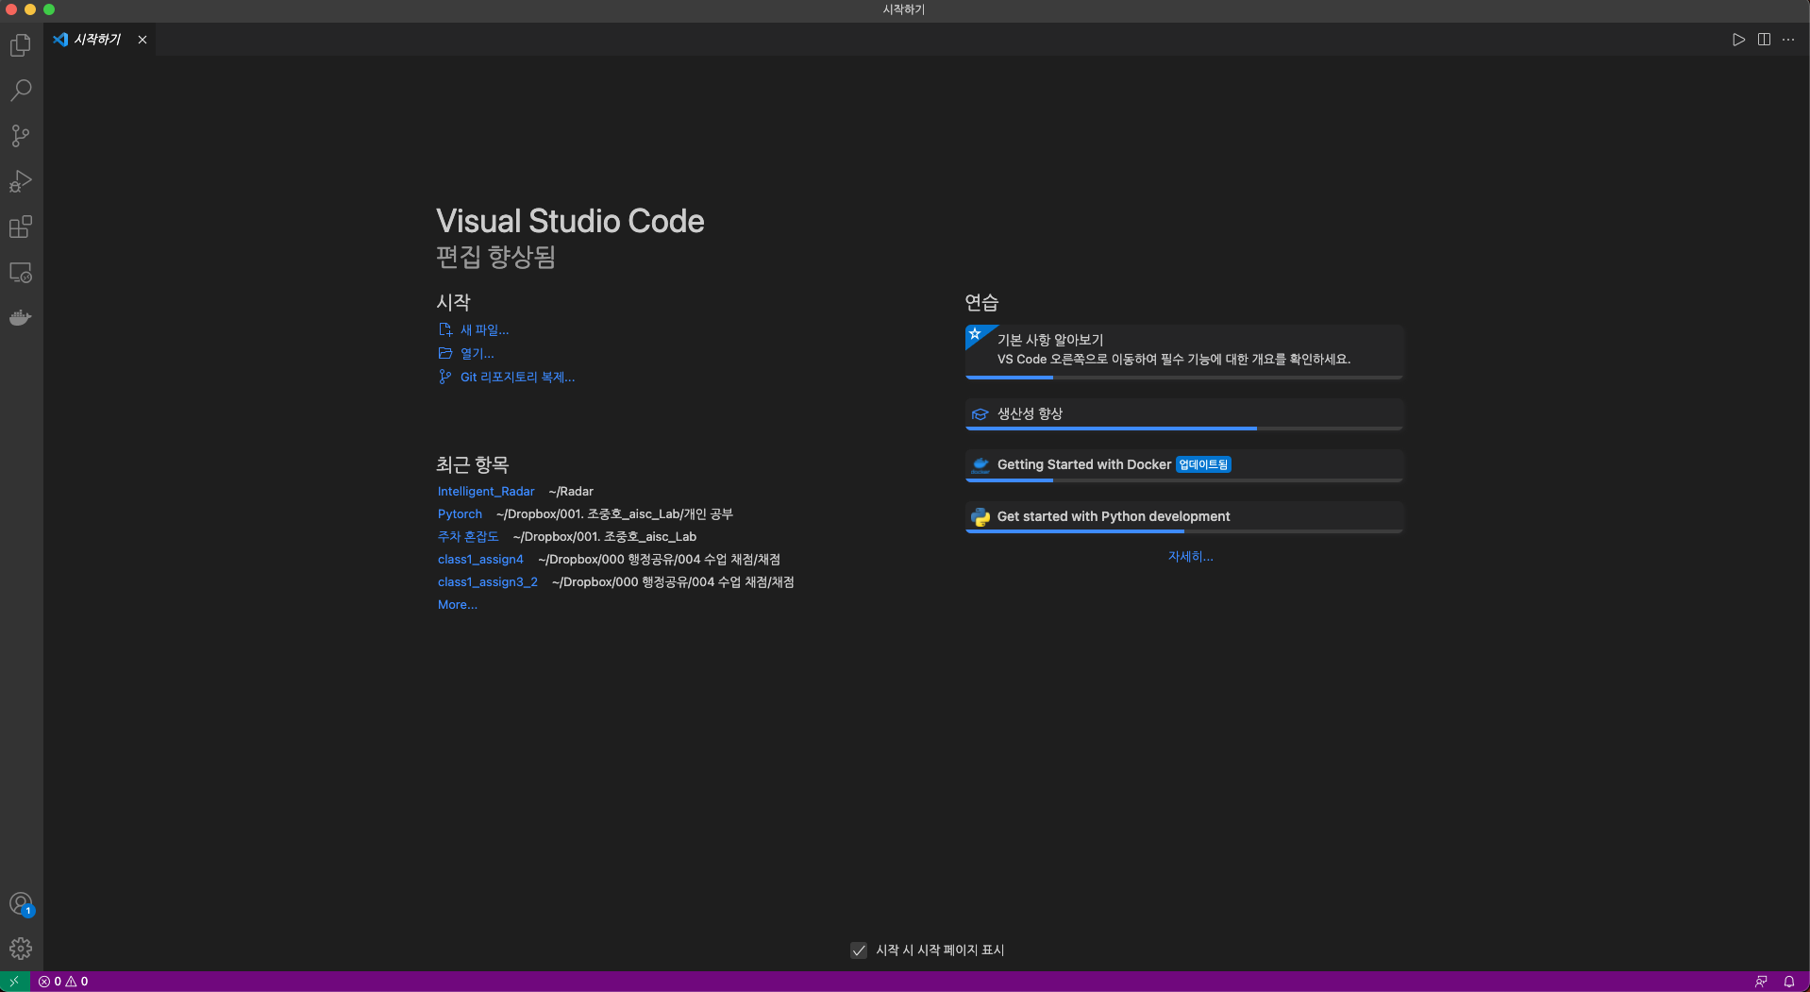Screen dimensions: 1810x992
Task: Open the Extensions view
Action: pyautogui.click(x=21, y=227)
